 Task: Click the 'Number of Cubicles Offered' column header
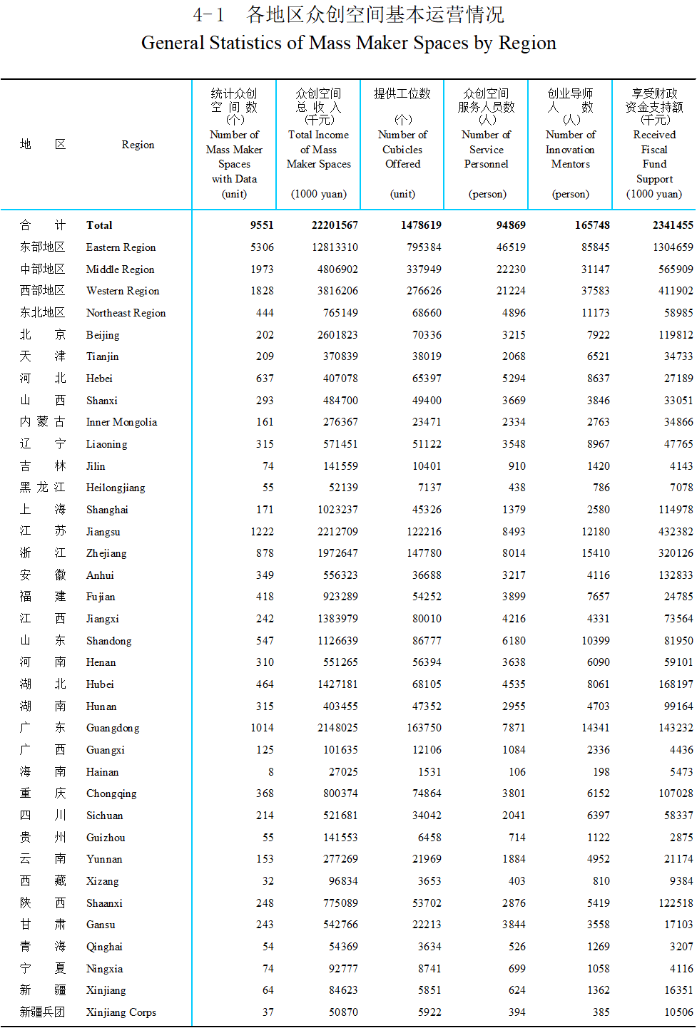click(402, 149)
